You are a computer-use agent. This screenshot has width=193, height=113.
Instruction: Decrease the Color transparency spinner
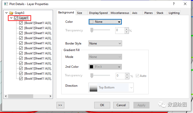(127, 32)
